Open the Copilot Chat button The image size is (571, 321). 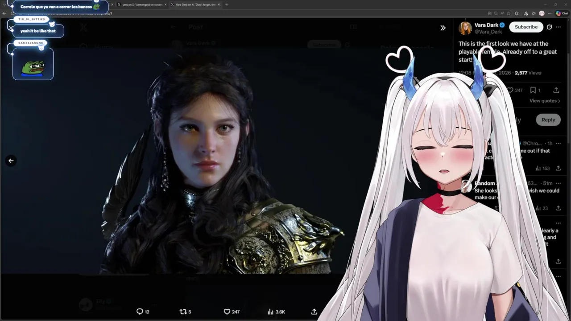click(x=562, y=13)
